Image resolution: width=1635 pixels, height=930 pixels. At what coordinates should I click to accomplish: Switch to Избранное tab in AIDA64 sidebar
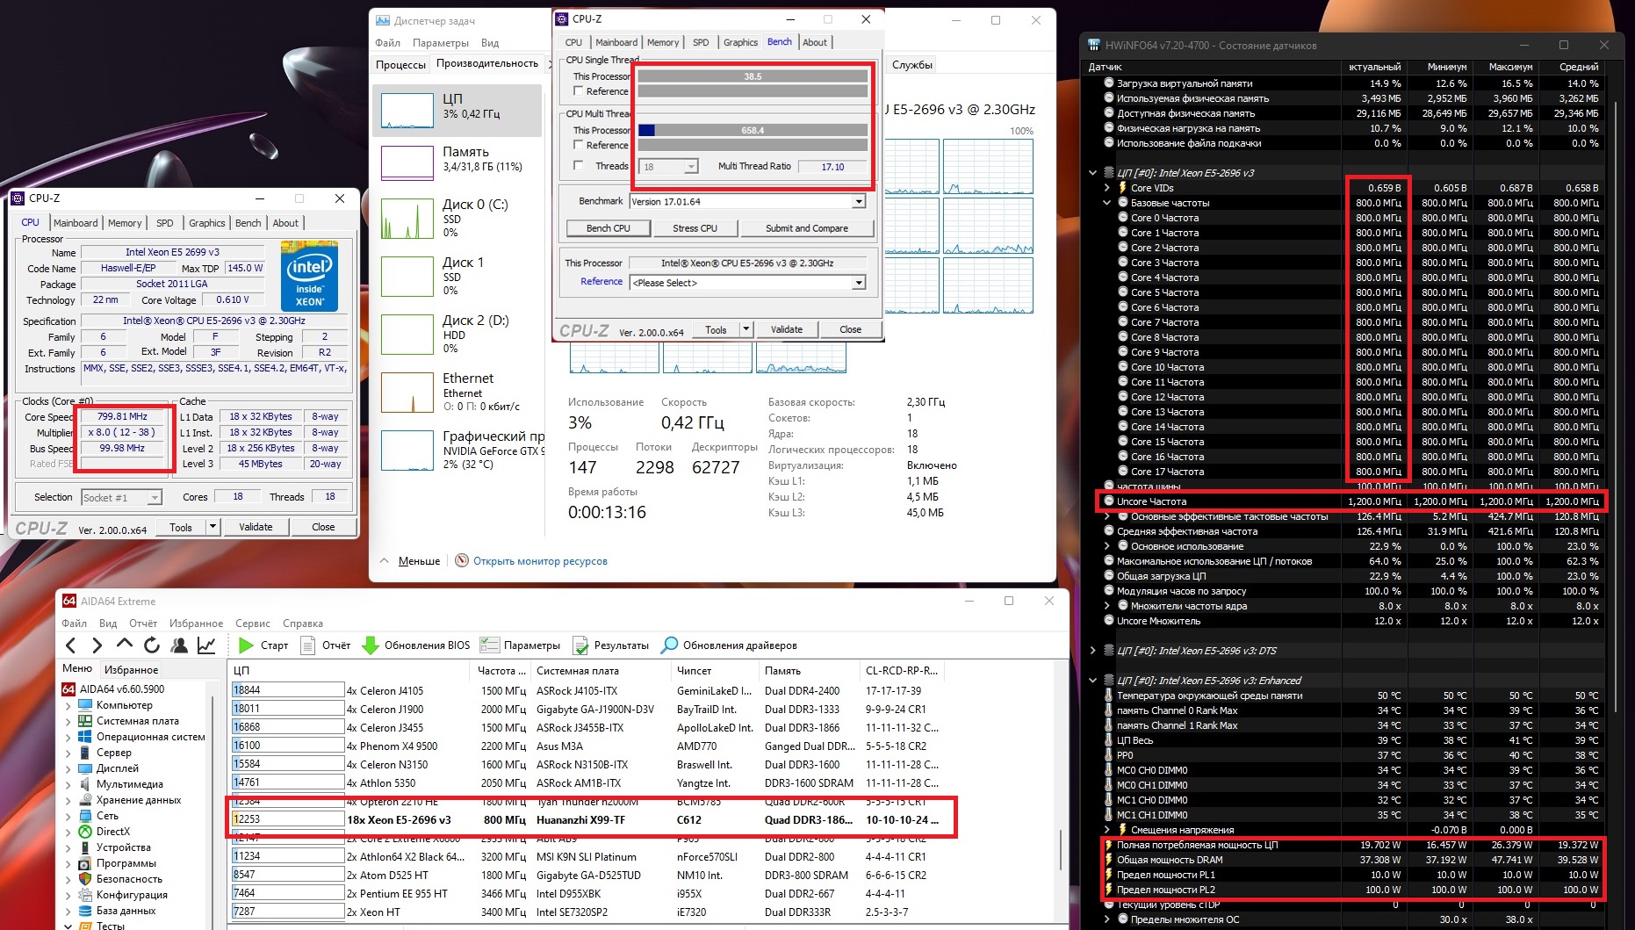(131, 669)
